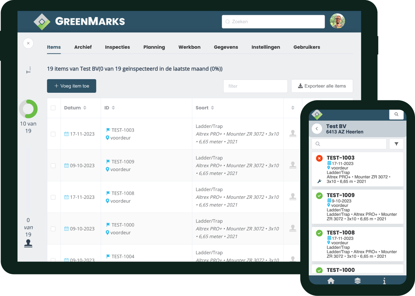Click the calendar icon in TEST-1008 row
415x296 pixels.
coord(66,197)
